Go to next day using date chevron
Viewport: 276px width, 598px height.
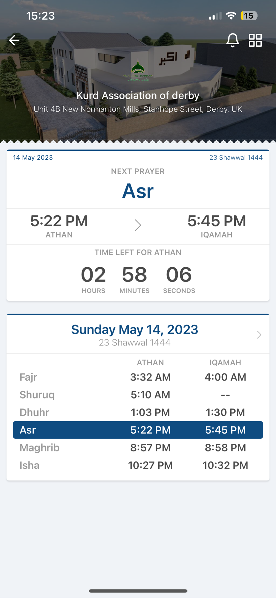coord(259,335)
